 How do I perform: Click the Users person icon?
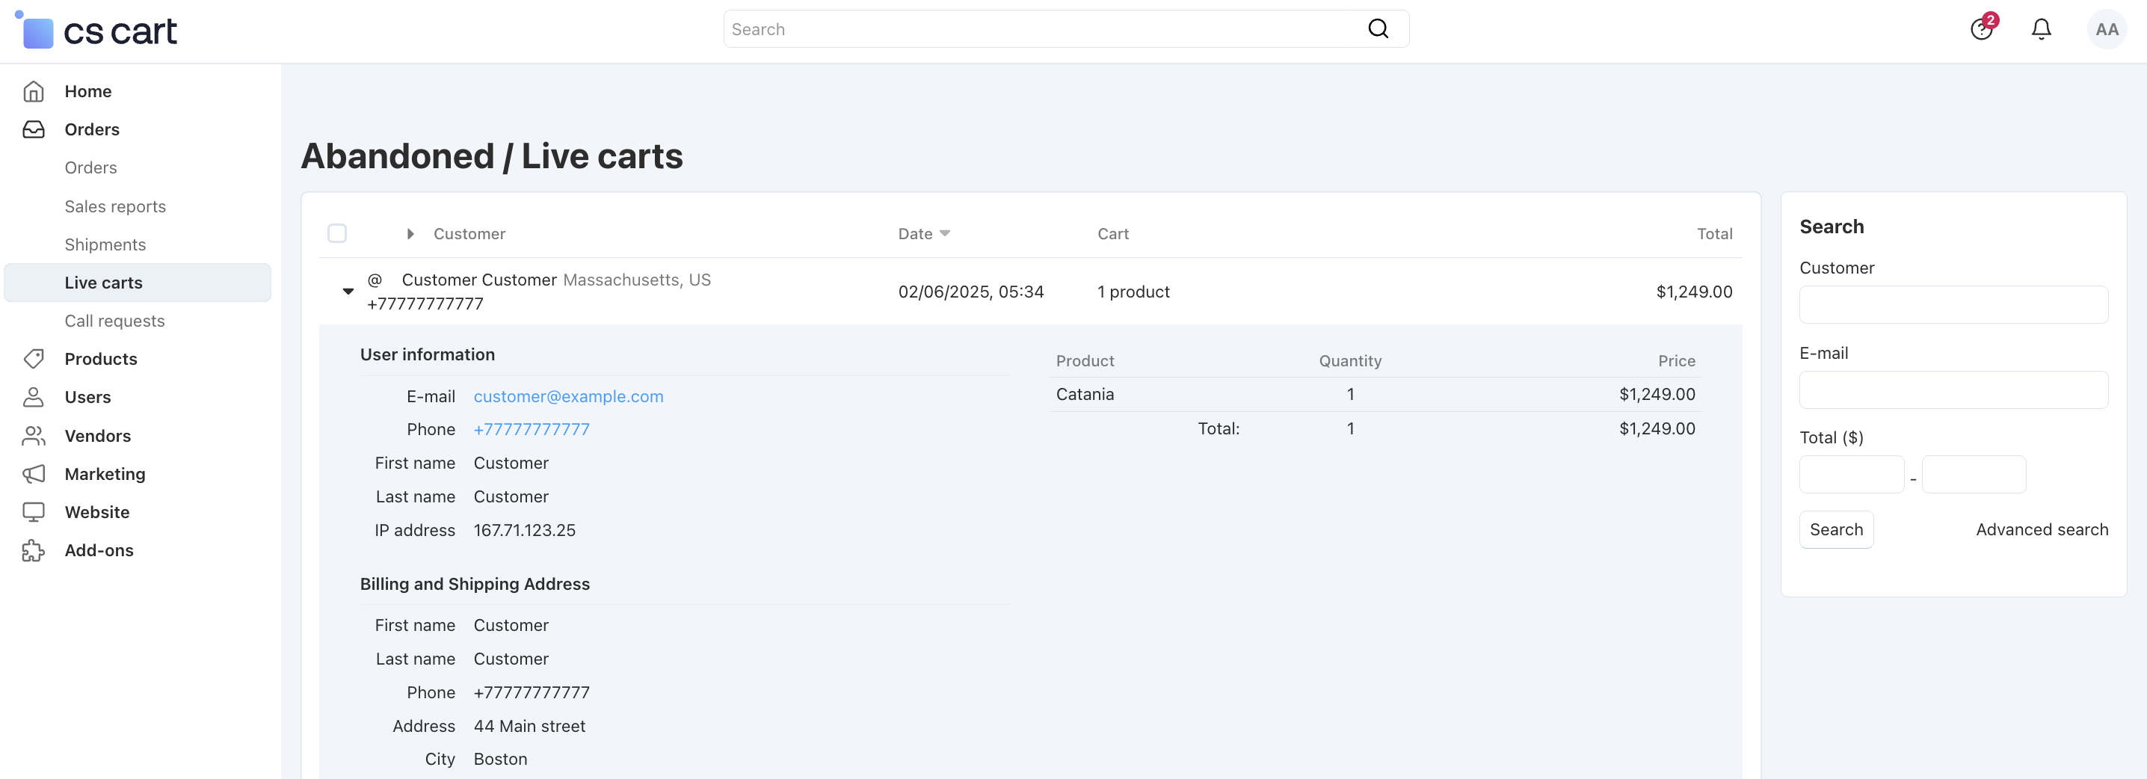tap(34, 396)
